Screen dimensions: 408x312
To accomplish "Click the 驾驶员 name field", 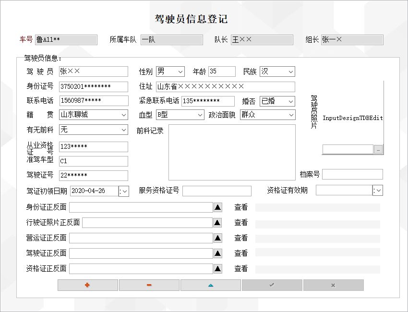I will [x=94, y=72].
